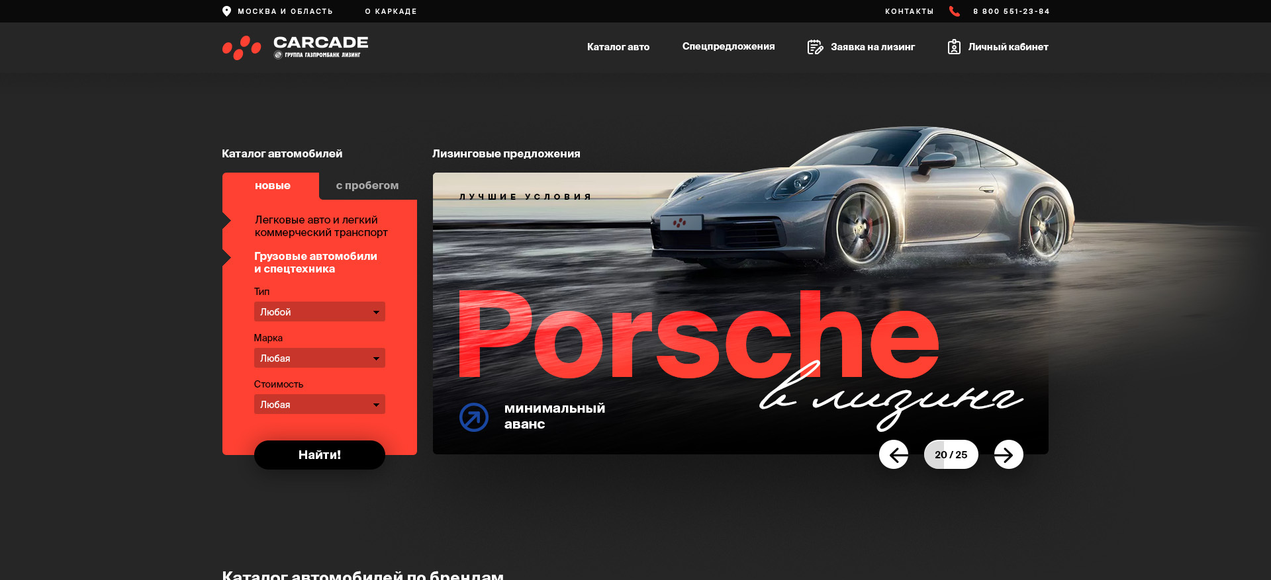The width and height of the screenshot is (1271, 580).
Task: Click the Porsche в лизинг banner
Action: coord(741,313)
